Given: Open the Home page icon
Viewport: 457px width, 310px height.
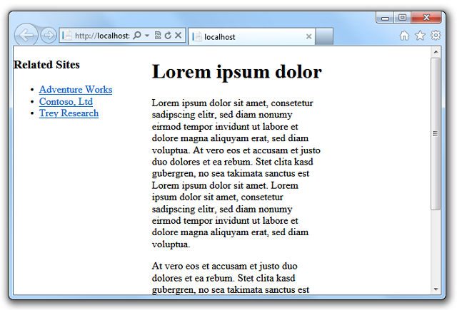Looking at the screenshot, I should click(404, 36).
